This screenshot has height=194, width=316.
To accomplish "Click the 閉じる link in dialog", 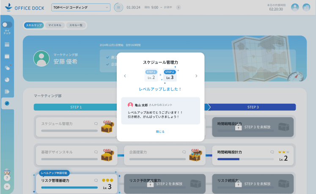I will [160, 132].
